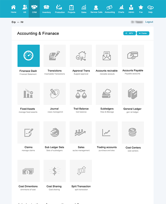Expand the Forms dropdown
Screen dimensions: 166x204
pos(143,33)
